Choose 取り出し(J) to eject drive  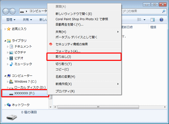pos(84,57)
